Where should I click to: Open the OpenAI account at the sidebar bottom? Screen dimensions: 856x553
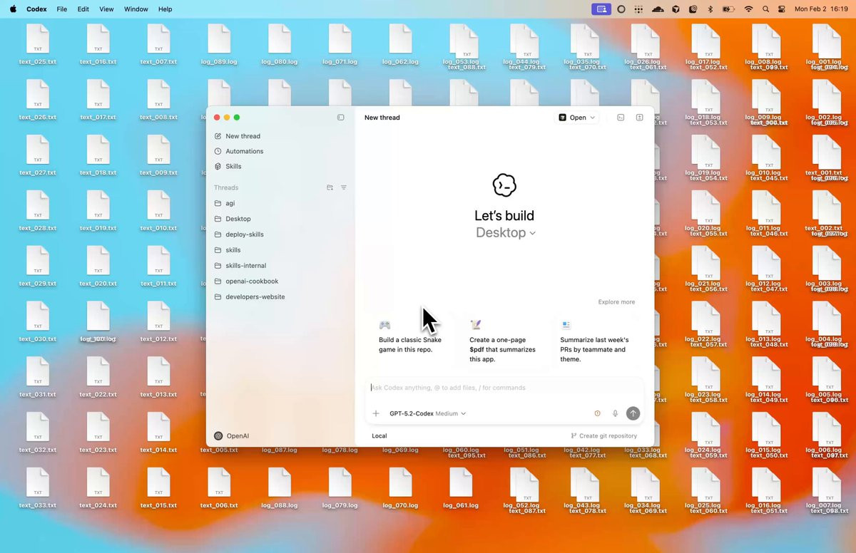[x=232, y=436]
